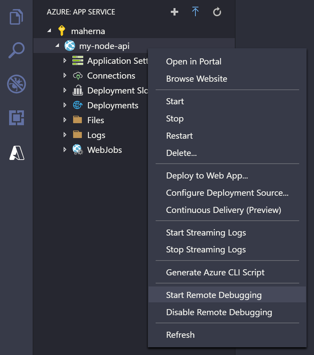Refresh the App Service tree
The width and height of the screenshot is (314, 355).
[217, 12]
